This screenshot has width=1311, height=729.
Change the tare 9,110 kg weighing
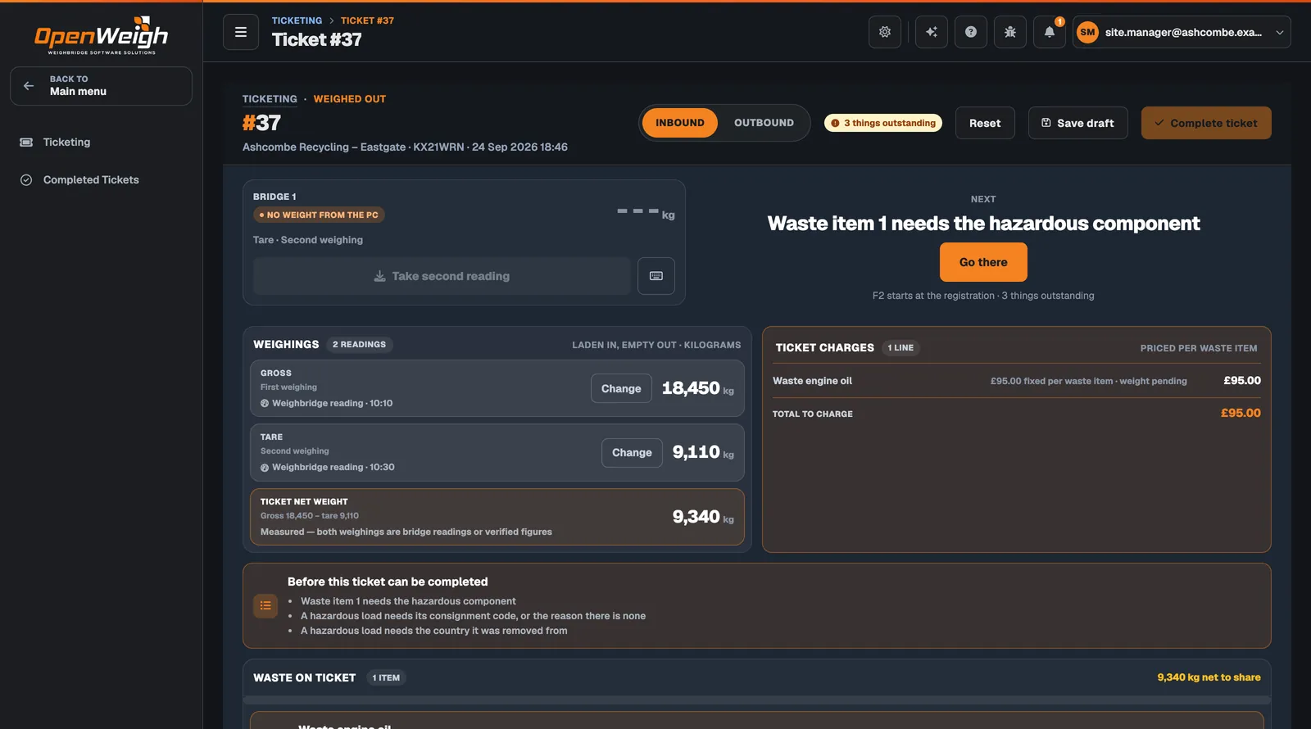coord(632,452)
